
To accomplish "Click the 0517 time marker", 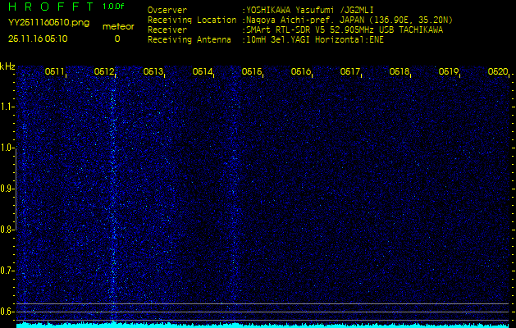I will tap(349, 71).
